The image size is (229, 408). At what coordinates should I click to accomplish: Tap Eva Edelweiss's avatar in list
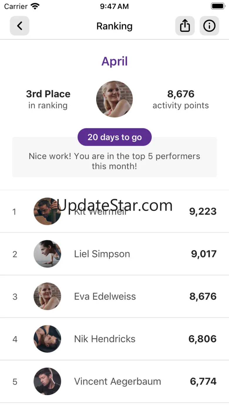coord(47,296)
